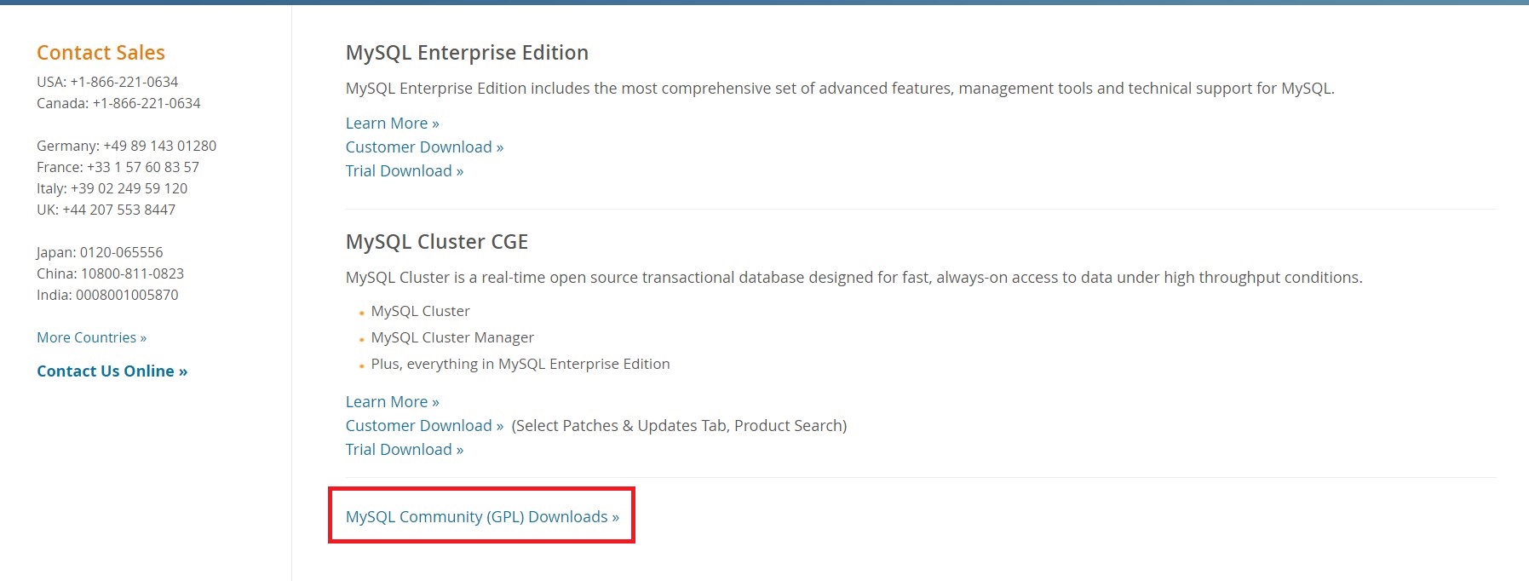The height and width of the screenshot is (581, 1529).
Task: Open Trial Download under MySQL Cluster CGE
Action: pyautogui.click(x=405, y=450)
